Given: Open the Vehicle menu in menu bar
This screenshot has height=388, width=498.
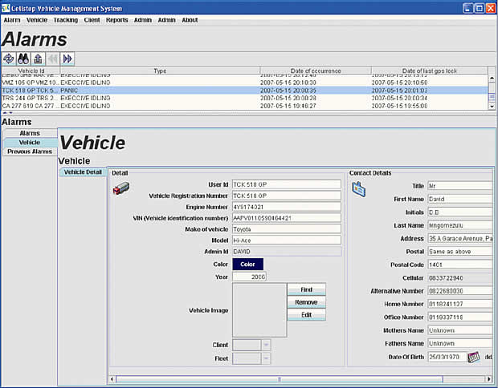Looking at the screenshot, I should 37,20.
